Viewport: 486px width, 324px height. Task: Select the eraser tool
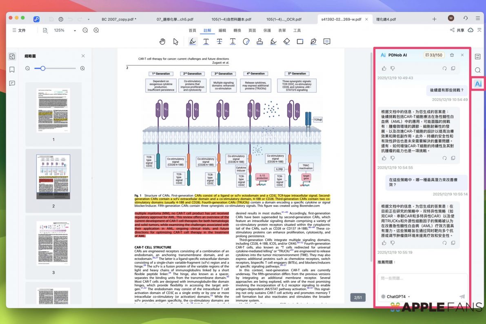pos(286,42)
